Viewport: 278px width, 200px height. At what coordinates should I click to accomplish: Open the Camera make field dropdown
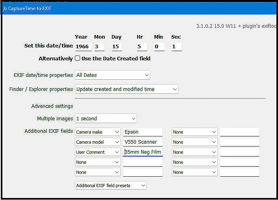[98, 132]
